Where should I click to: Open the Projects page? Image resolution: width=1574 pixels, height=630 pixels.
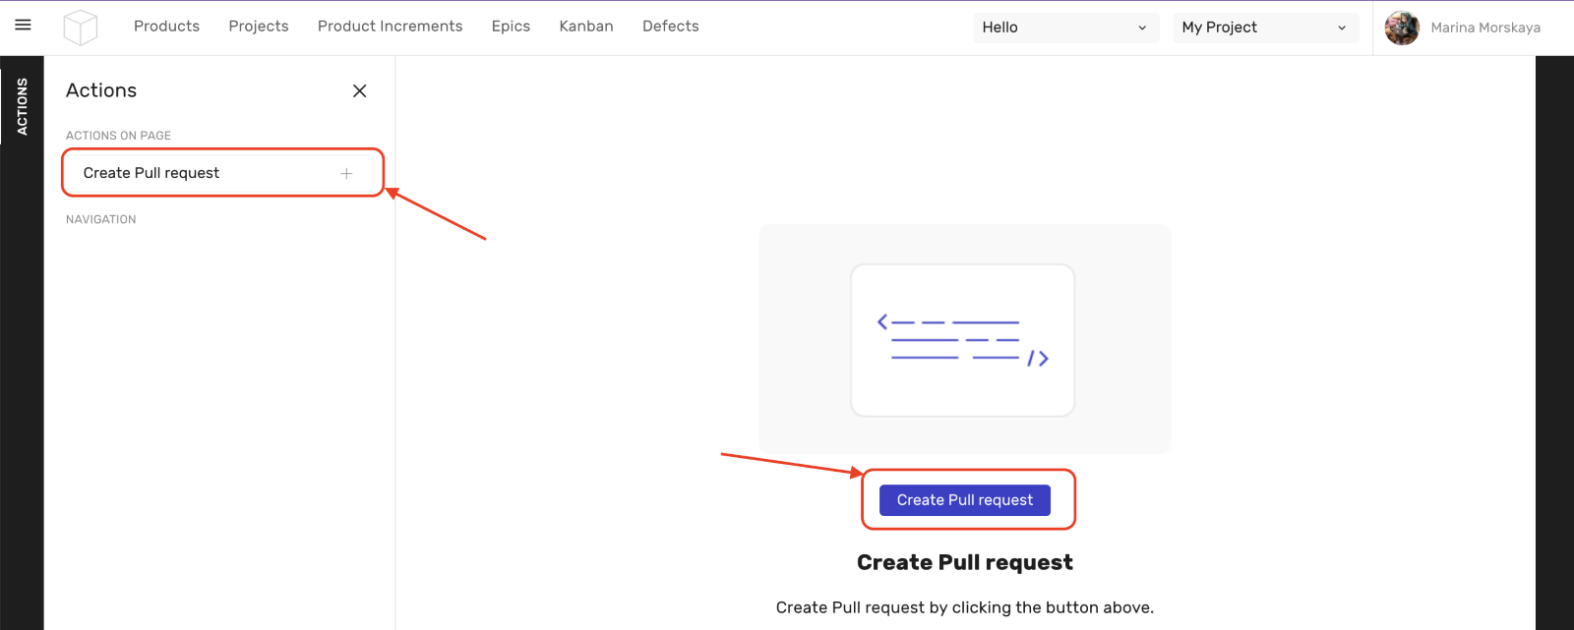click(259, 27)
